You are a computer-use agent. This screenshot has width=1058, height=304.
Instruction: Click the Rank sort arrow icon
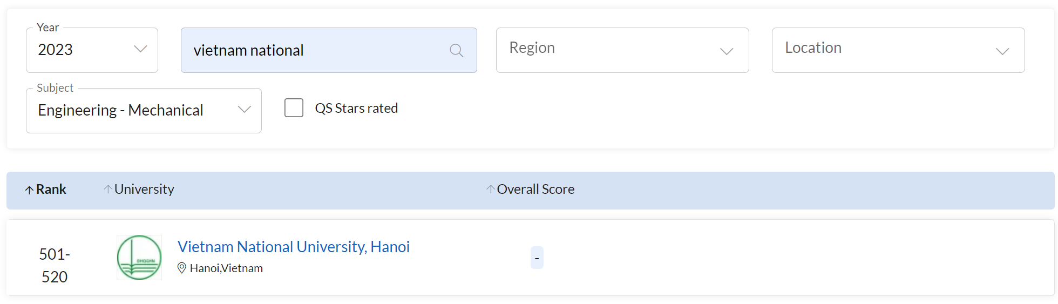coord(29,190)
